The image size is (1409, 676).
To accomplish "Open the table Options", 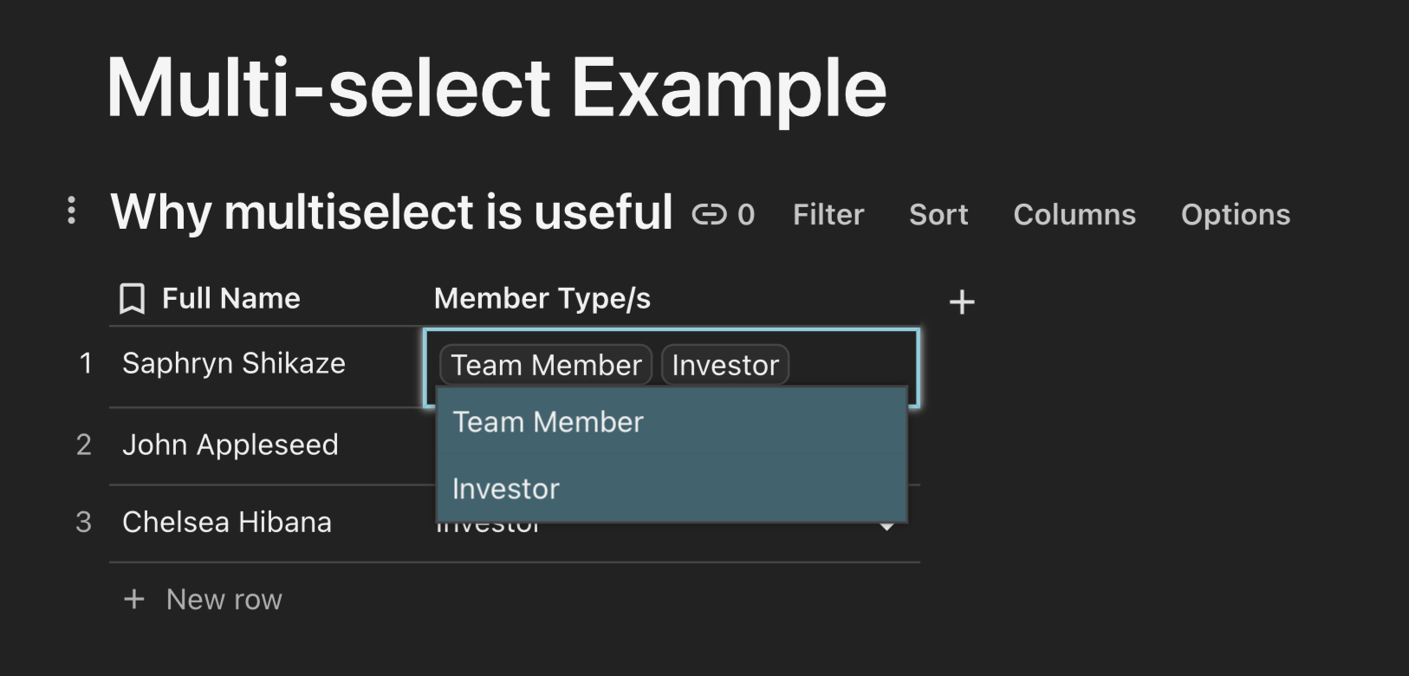I will [1236, 214].
